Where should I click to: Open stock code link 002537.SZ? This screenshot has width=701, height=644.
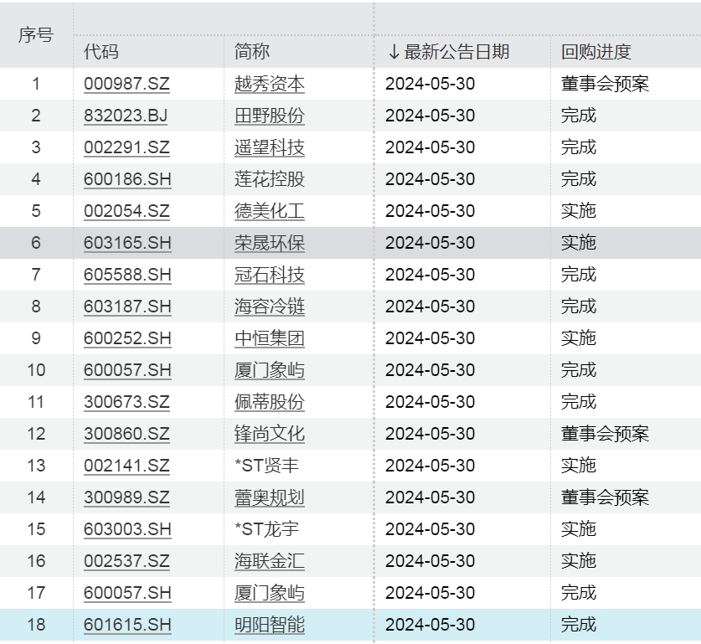pos(127,561)
